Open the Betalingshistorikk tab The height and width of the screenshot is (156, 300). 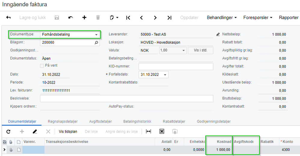pyautogui.click(x=137, y=121)
